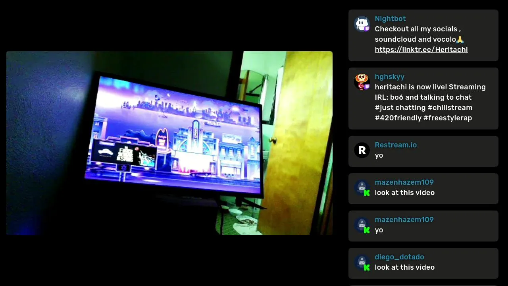Click the Restream.io avatar icon

tap(362, 151)
